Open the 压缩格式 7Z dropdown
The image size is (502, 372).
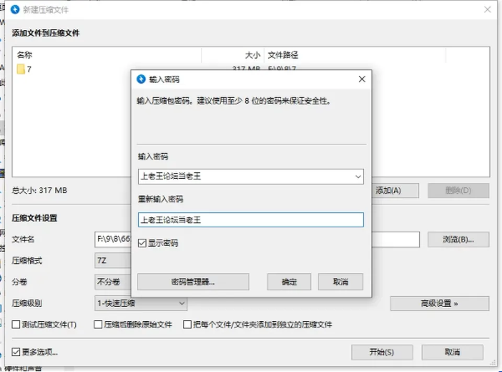113,261
